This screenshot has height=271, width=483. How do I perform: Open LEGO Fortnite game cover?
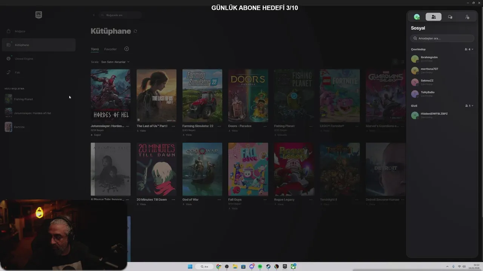tap(340, 96)
